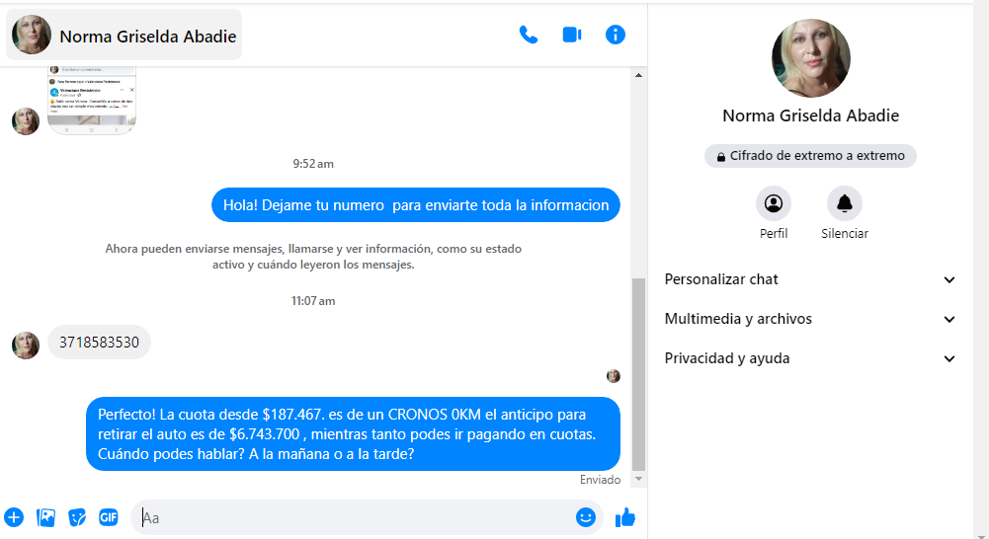The image size is (989, 539).
Task: Open the Perfil button in the side panel
Action: [774, 204]
